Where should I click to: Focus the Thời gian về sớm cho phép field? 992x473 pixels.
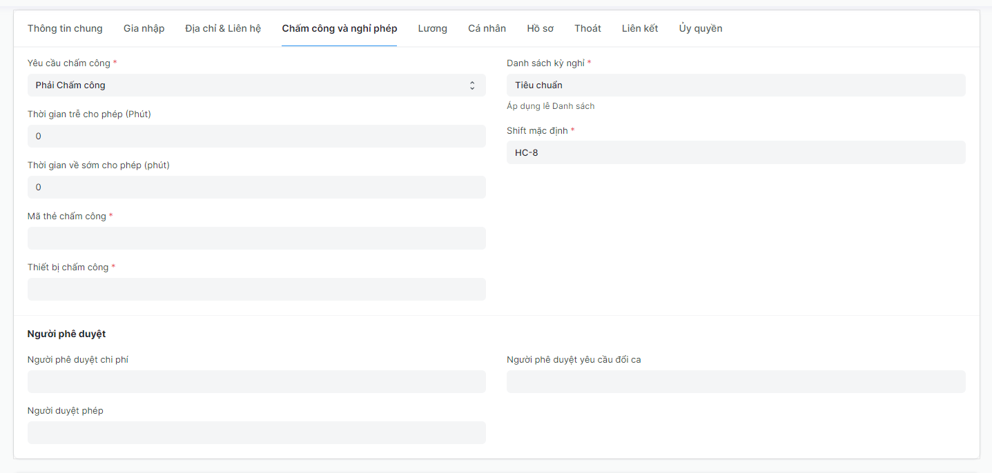tap(256, 188)
